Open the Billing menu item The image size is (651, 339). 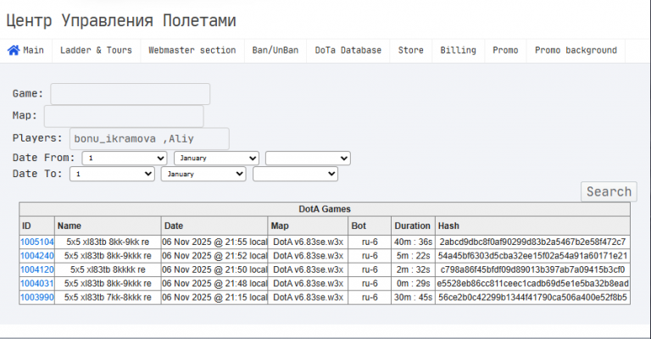[458, 51]
